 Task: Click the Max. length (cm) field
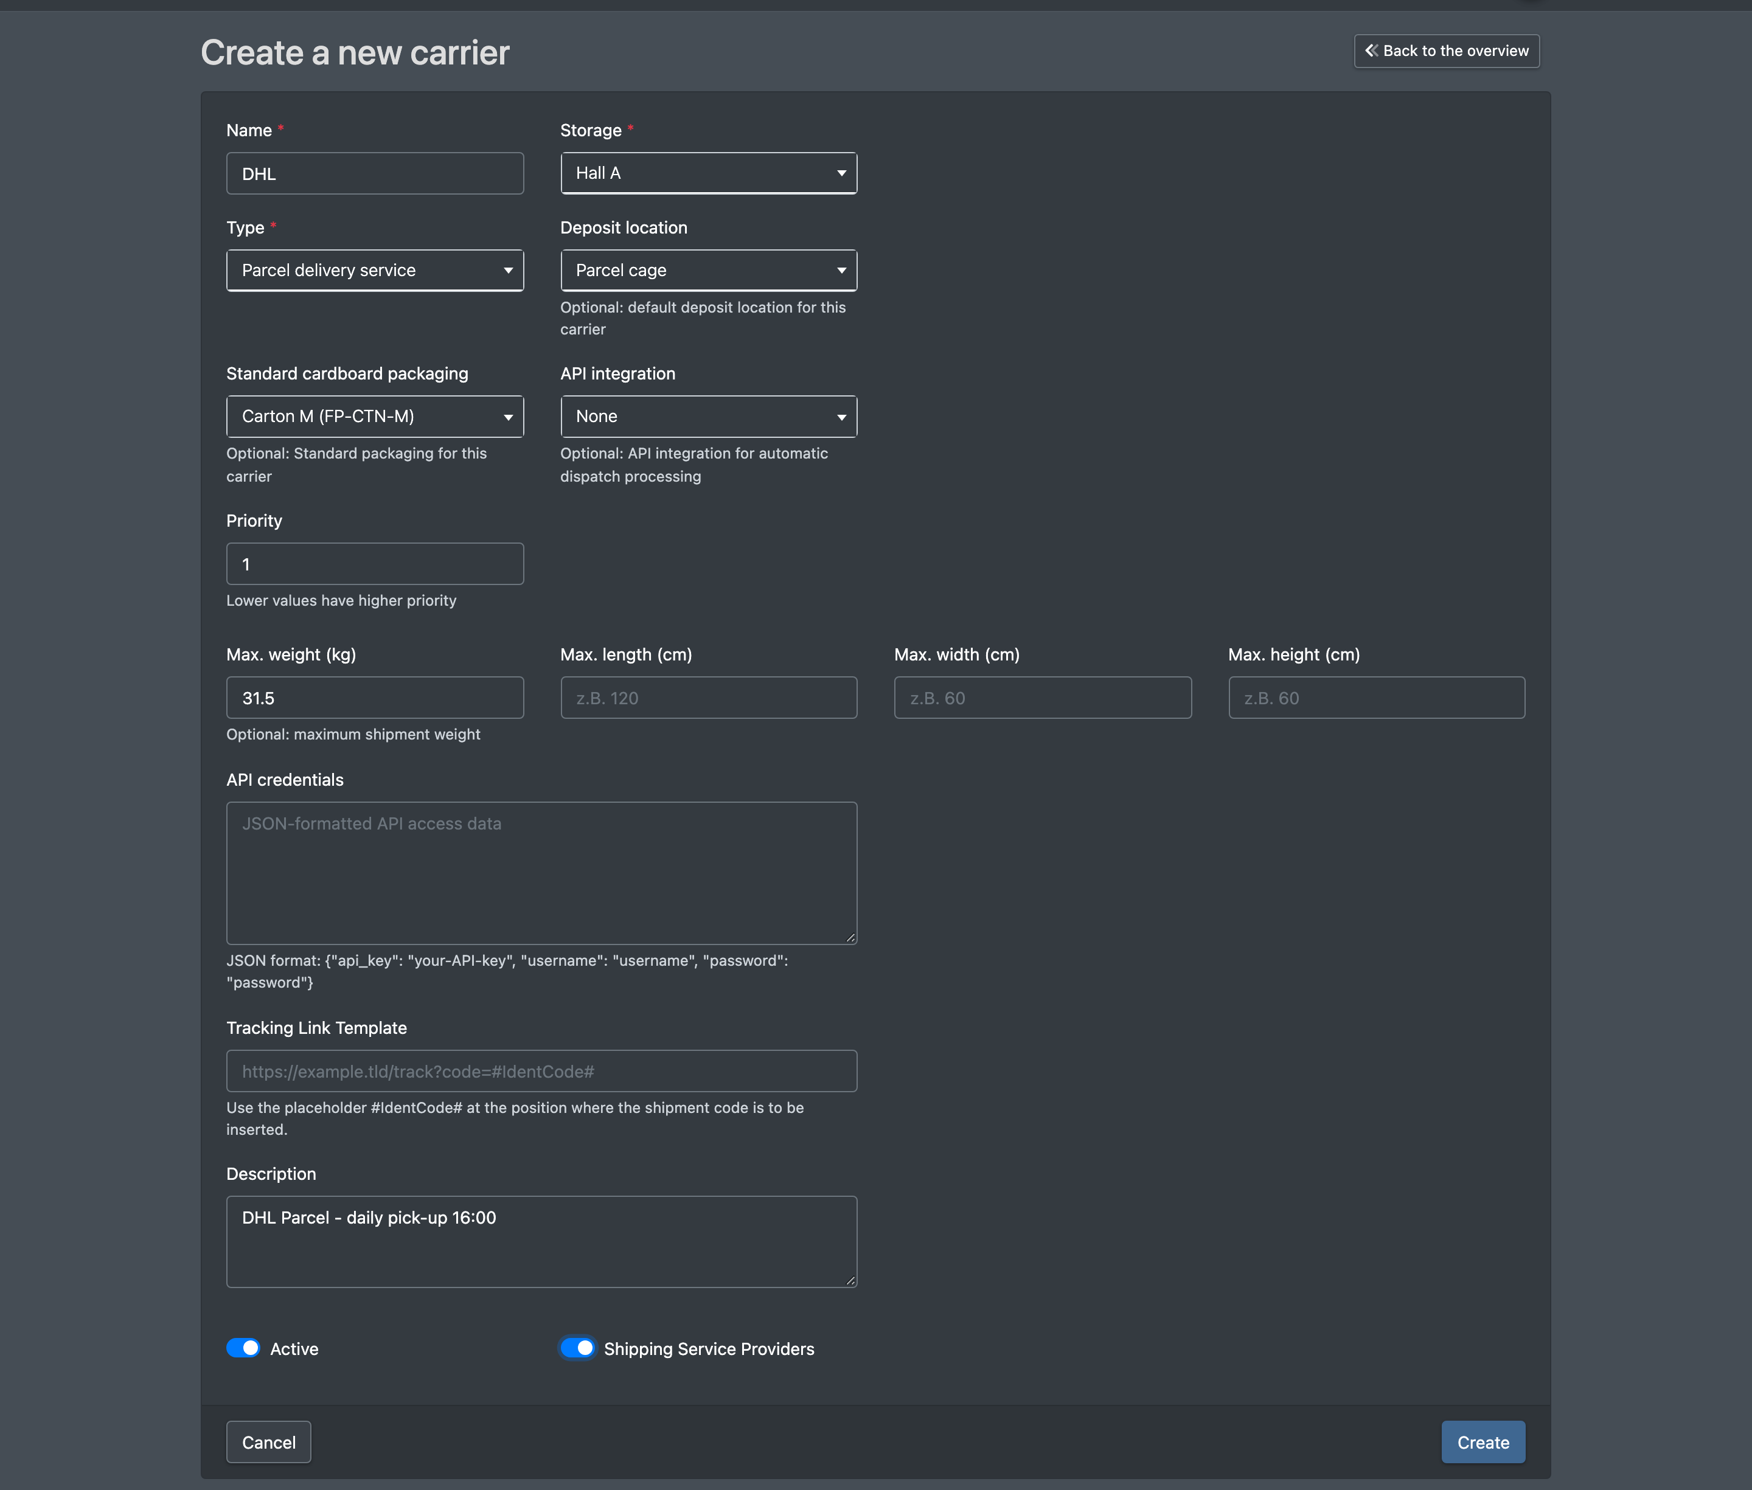tap(709, 698)
